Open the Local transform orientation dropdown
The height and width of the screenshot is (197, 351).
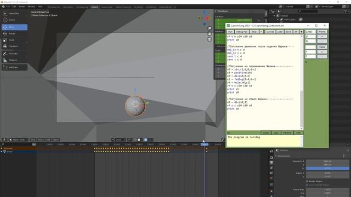[x=118, y=140]
